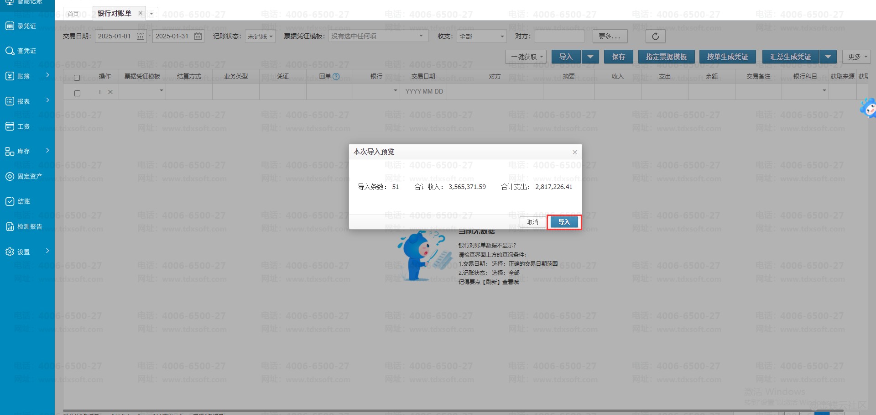Screen dimensions: 876x415
Task: Expand the 账簿 sidebar menu
Action: click(x=27, y=76)
